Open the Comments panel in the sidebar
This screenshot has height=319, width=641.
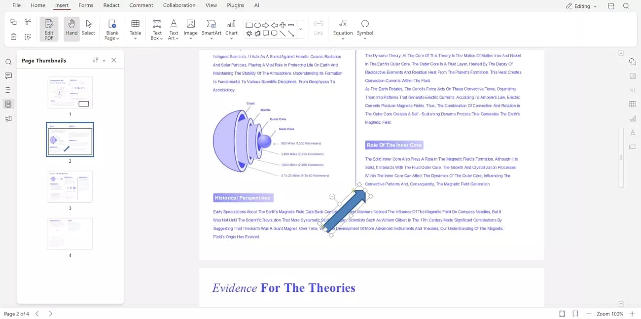[x=8, y=75]
